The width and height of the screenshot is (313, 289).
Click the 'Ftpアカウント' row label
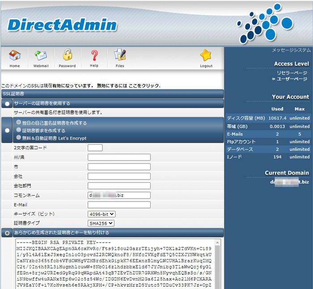241,142
